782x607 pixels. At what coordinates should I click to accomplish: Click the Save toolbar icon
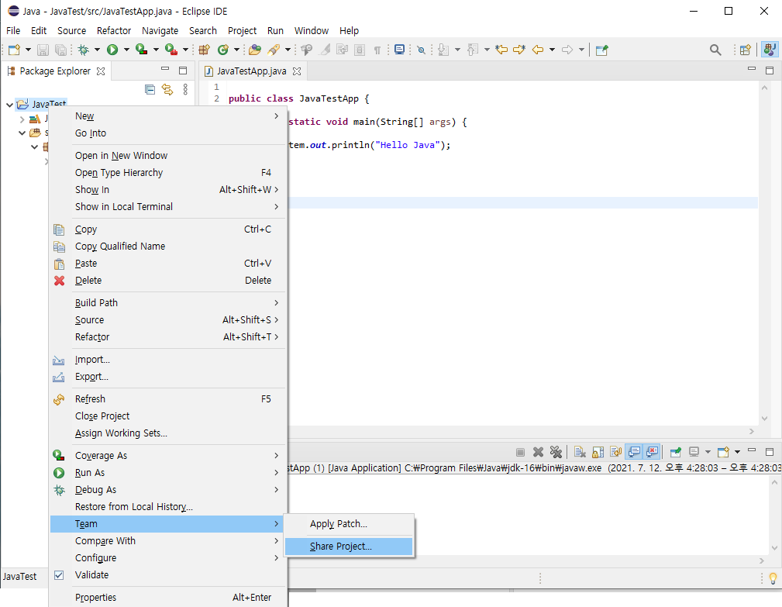pos(43,50)
